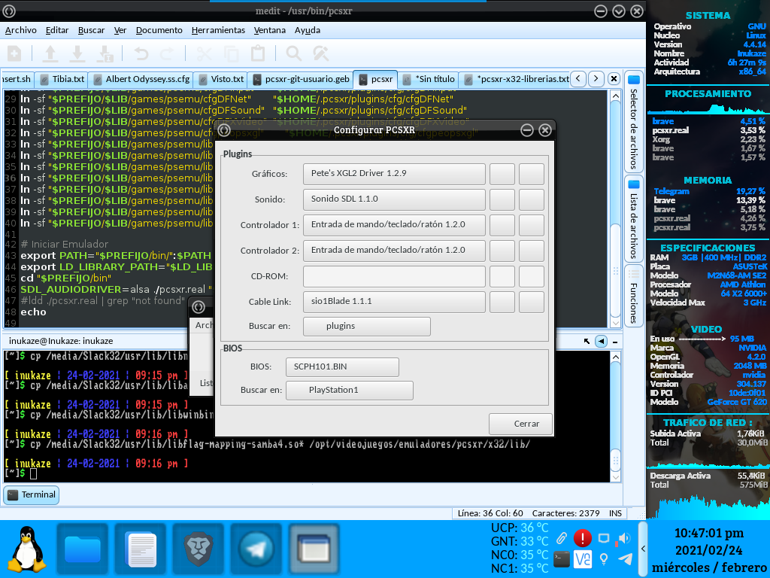Open the Controlador 2 plugin dropdown

click(394, 250)
